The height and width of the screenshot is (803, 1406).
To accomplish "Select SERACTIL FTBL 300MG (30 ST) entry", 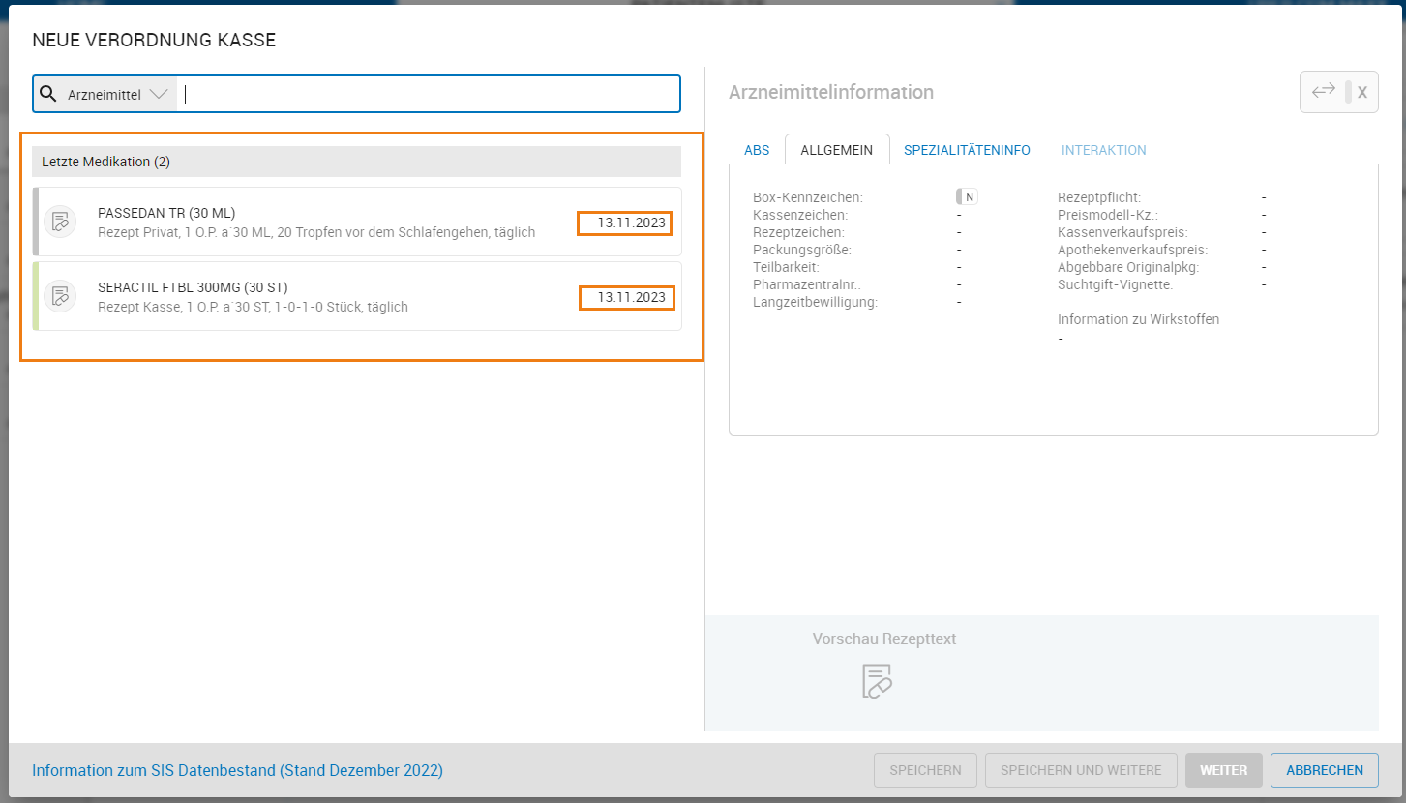I will [357, 296].
